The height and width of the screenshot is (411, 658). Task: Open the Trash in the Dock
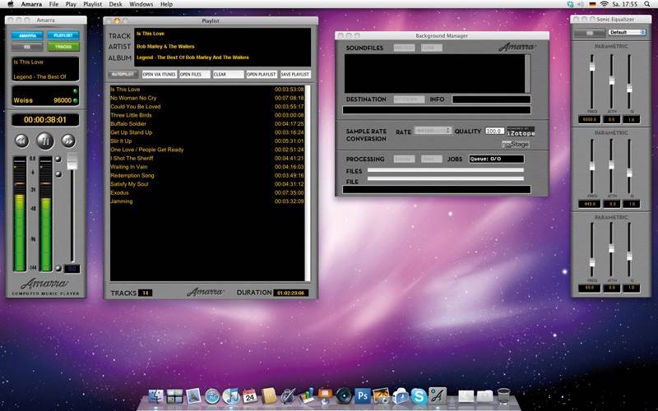(x=503, y=395)
